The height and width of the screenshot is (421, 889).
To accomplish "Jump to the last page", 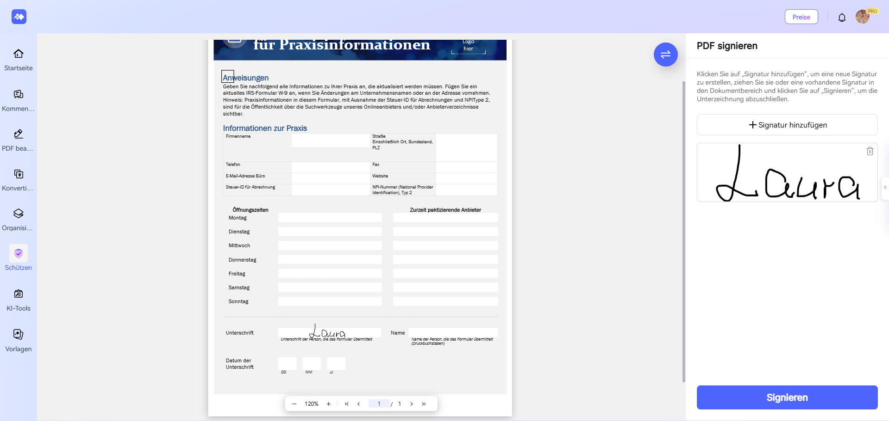I will [x=424, y=404].
